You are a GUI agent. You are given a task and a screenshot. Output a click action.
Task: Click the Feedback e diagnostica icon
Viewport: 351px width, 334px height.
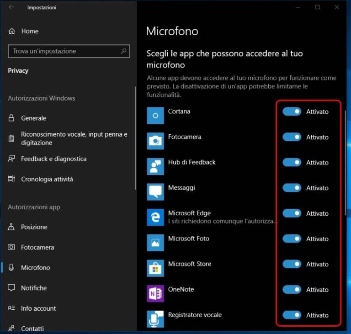point(11,159)
